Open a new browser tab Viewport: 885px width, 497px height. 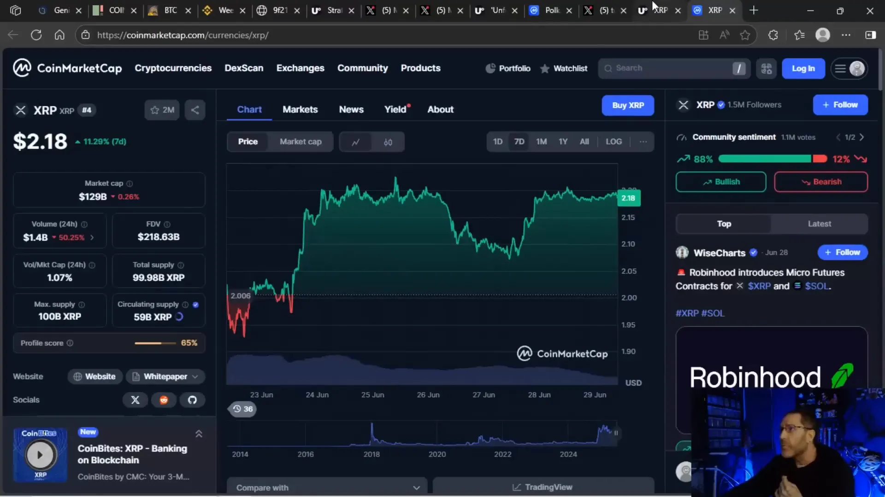click(754, 10)
